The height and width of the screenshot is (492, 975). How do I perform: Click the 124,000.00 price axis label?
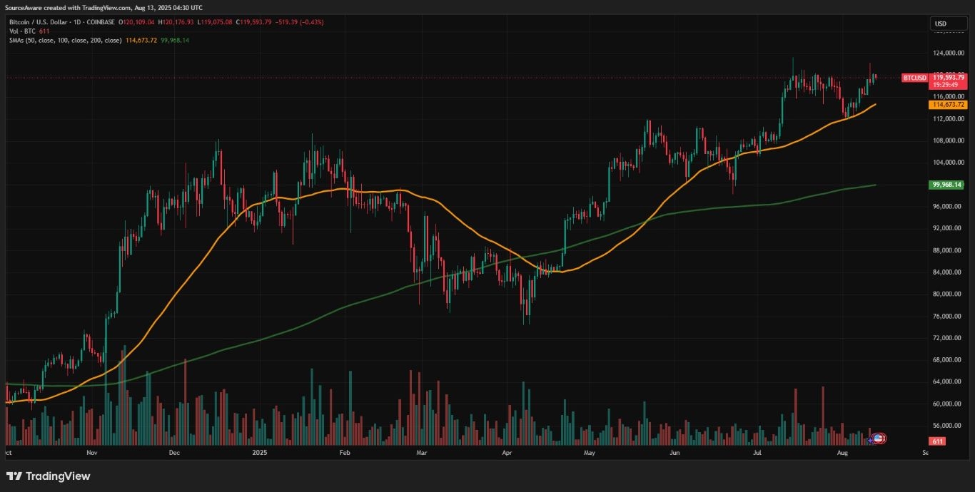pos(948,53)
